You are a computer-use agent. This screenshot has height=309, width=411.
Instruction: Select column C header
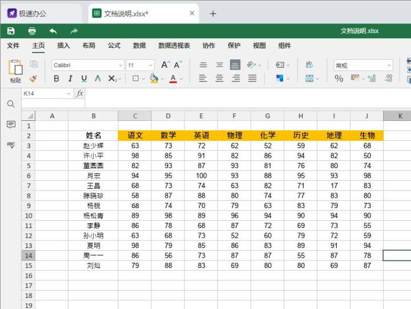tap(135, 116)
